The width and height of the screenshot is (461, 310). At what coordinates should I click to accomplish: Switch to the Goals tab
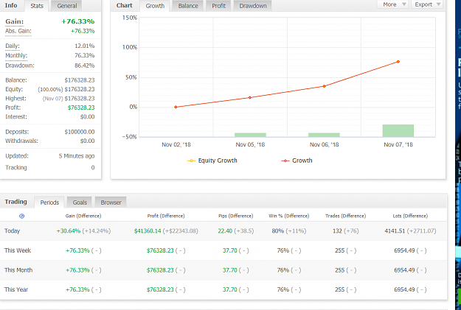point(80,202)
